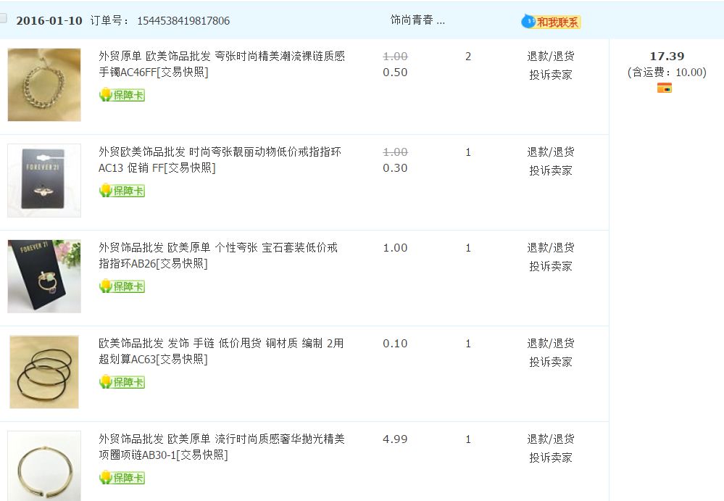Viewport: 724px width, 501px height.
Task: Open the black hair bands product thumbnail
Action: pyautogui.click(x=44, y=372)
